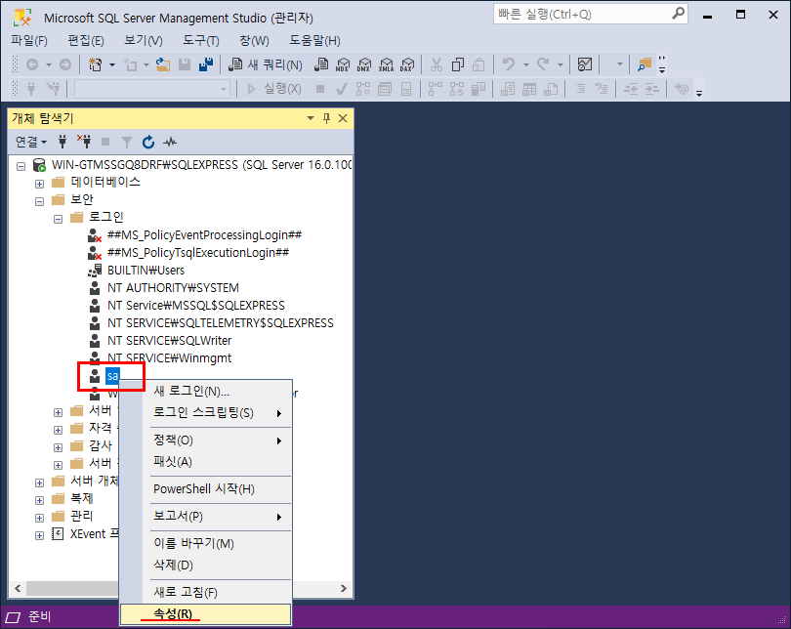
Task: Click the Save All icon
Action: pyautogui.click(x=206, y=64)
